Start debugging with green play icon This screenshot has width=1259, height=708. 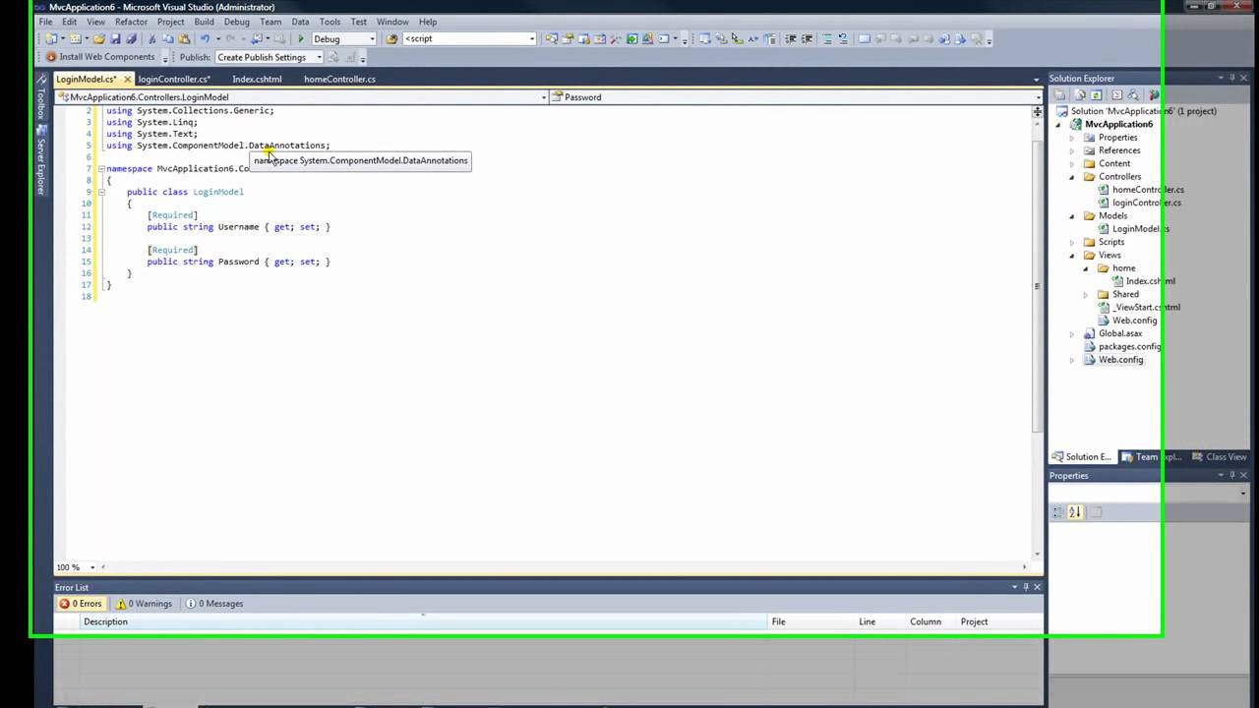pyautogui.click(x=301, y=38)
